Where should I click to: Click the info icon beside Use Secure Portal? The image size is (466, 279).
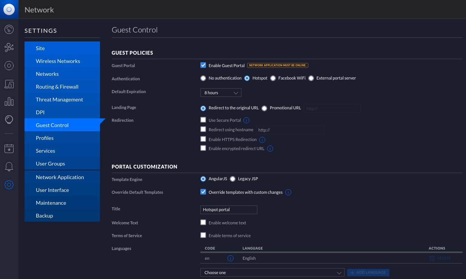[246, 120]
